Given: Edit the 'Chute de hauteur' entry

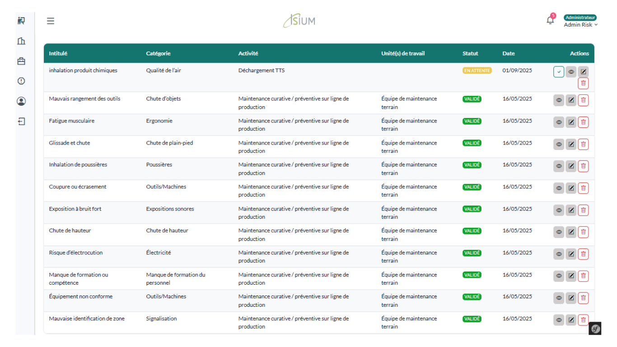Looking at the screenshot, I should (571, 232).
